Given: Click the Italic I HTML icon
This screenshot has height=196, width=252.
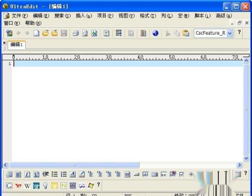Looking at the screenshot, I should (x=27, y=174).
